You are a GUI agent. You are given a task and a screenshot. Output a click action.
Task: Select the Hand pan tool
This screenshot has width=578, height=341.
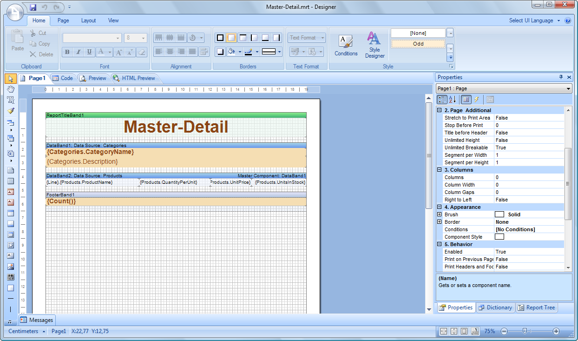11,89
